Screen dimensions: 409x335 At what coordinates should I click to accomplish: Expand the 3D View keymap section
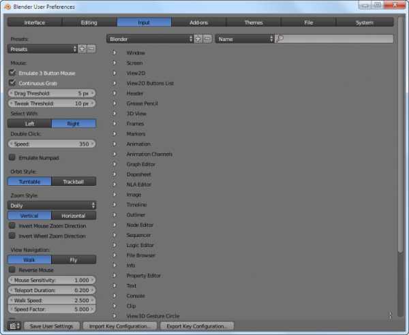pos(115,113)
